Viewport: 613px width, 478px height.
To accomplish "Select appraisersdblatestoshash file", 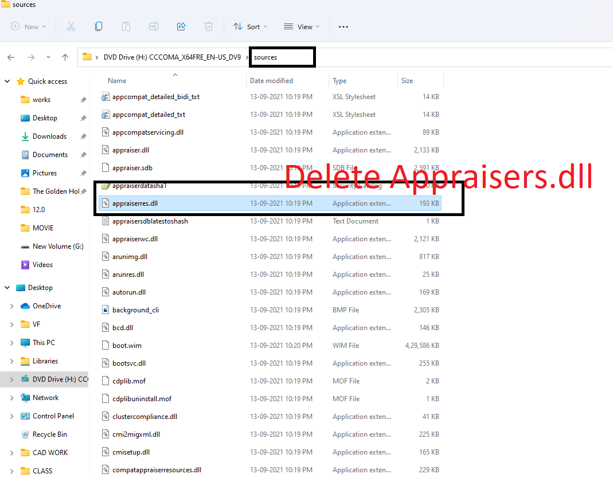I will pyautogui.click(x=150, y=221).
